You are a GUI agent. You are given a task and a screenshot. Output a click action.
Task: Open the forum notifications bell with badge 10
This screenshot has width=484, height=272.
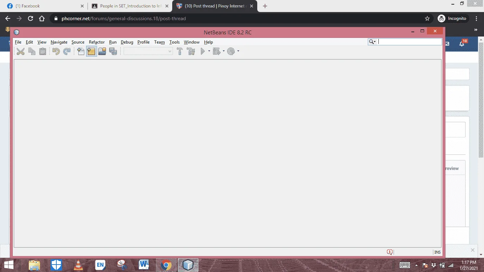point(462,44)
